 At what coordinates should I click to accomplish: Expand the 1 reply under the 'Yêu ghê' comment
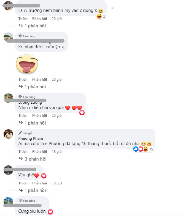[x=32, y=190]
